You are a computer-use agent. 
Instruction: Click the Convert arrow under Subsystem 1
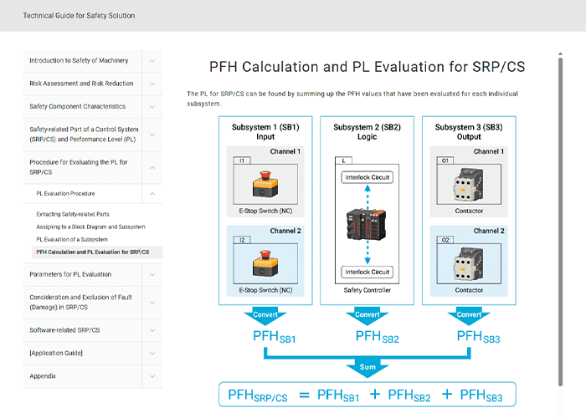(x=265, y=315)
